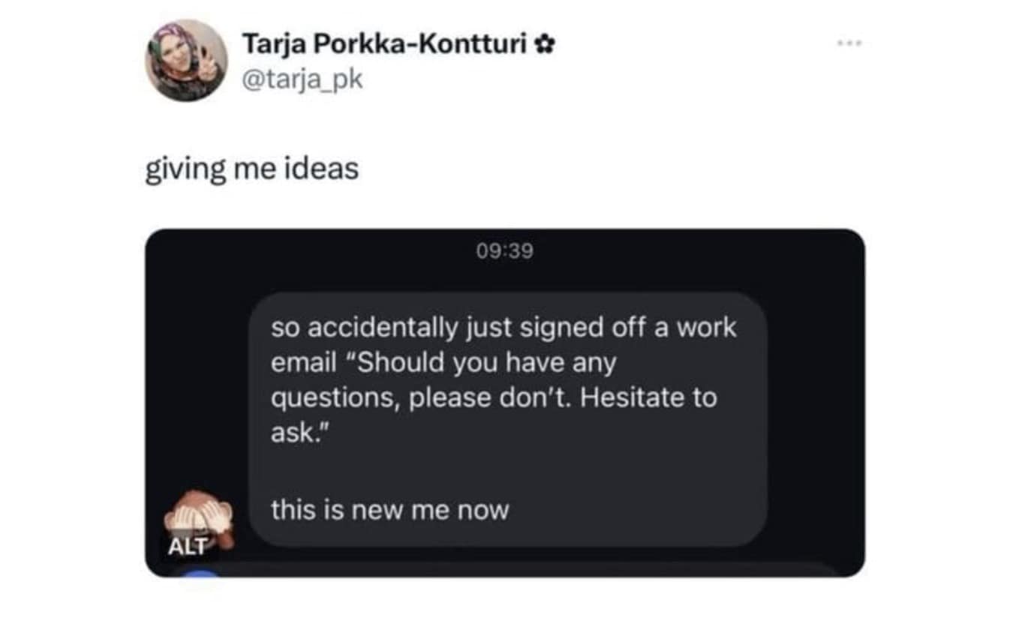
Task: Click the partial blue avatar at bottom edge
Action: pos(200,573)
